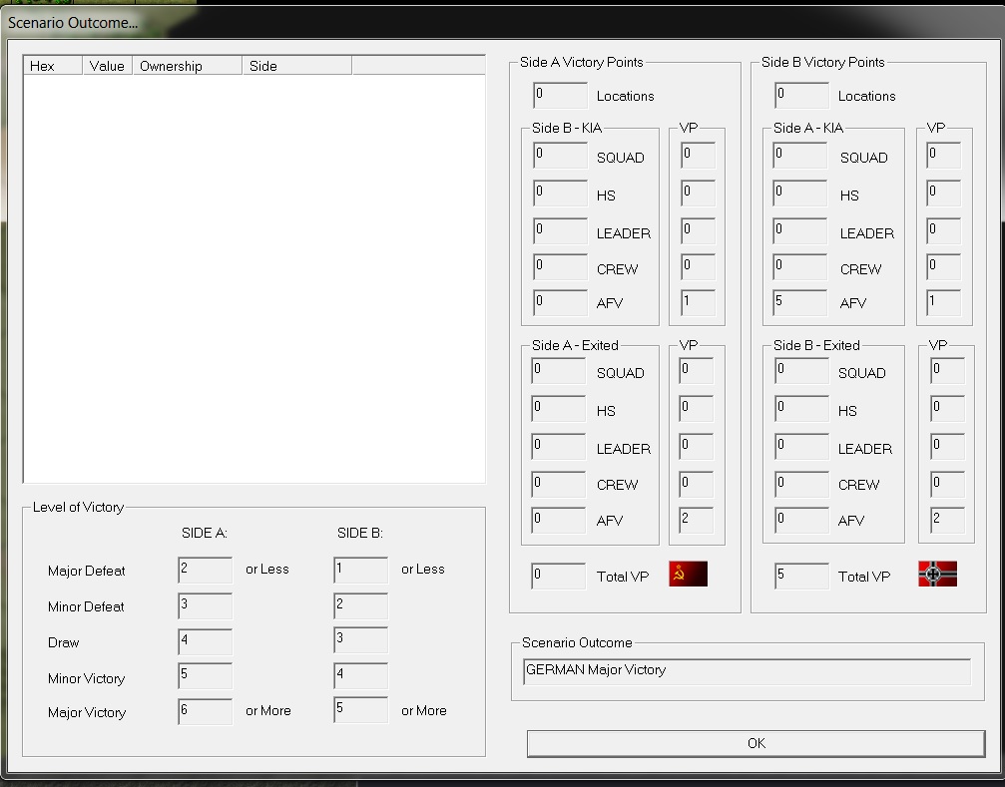This screenshot has width=1005, height=787.
Task: Focus Side B Total VP field
Action: point(801,576)
